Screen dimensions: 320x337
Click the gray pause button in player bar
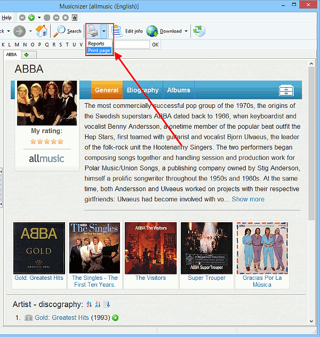point(47,18)
